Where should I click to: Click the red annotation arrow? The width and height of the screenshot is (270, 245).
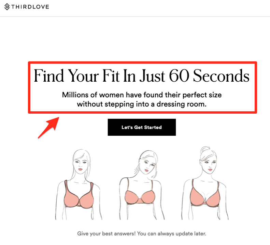[x=49, y=127]
